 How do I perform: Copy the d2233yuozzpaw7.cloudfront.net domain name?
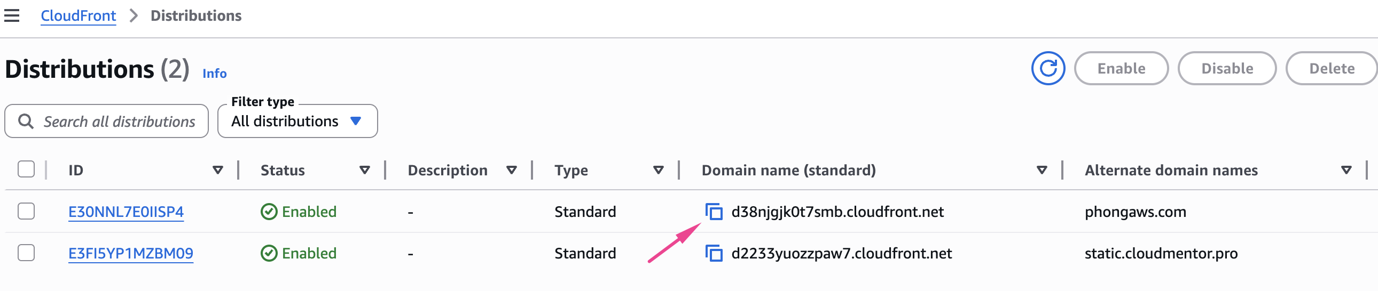(x=714, y=254)
